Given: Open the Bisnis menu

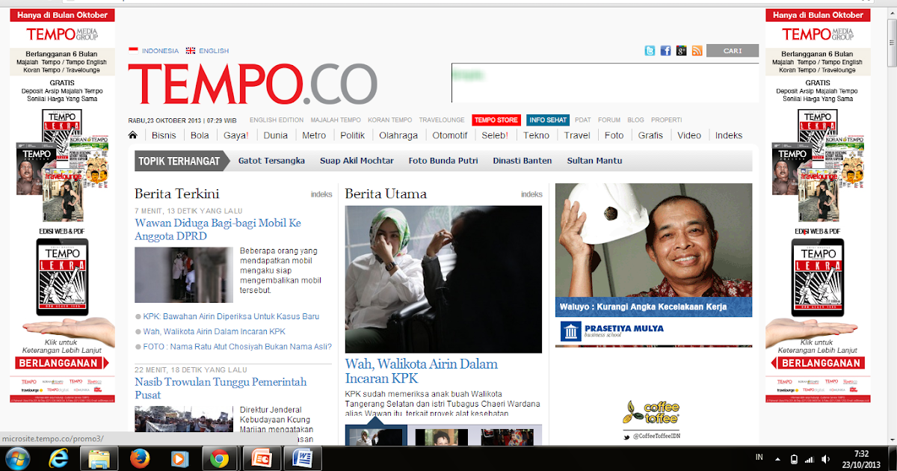Looking at the screenshot, I should coord(164,135).
